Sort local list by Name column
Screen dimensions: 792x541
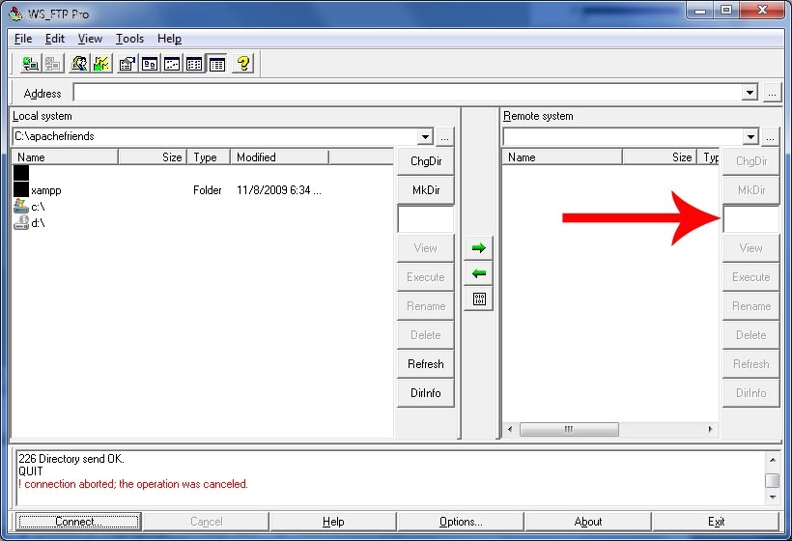[x=65, y=157]
